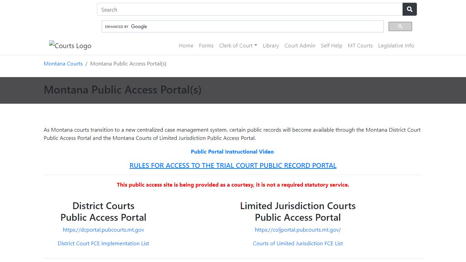Open the MT Courts navigation link

pos(360,46)
